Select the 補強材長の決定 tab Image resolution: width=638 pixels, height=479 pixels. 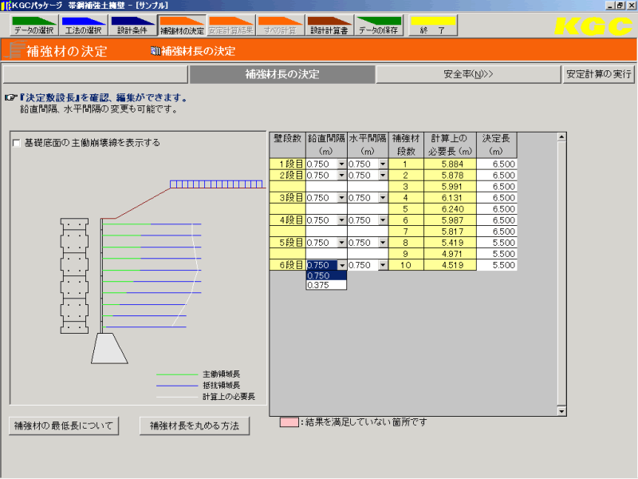[x=282, y=73]
